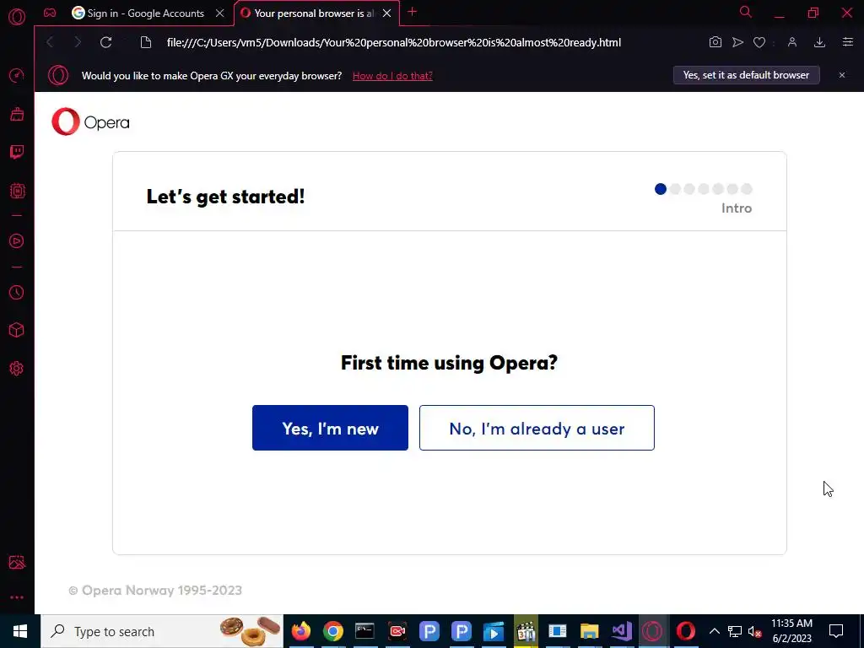The image size is (864, 648).
Task: Click the address bar URL field
Action: pyautogui.click(x=394, y=42)
